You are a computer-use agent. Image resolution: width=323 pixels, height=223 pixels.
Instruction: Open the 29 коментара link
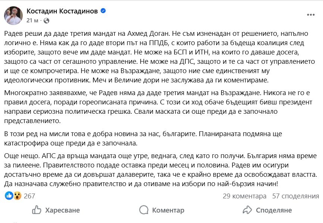click(x=244, y=196)
